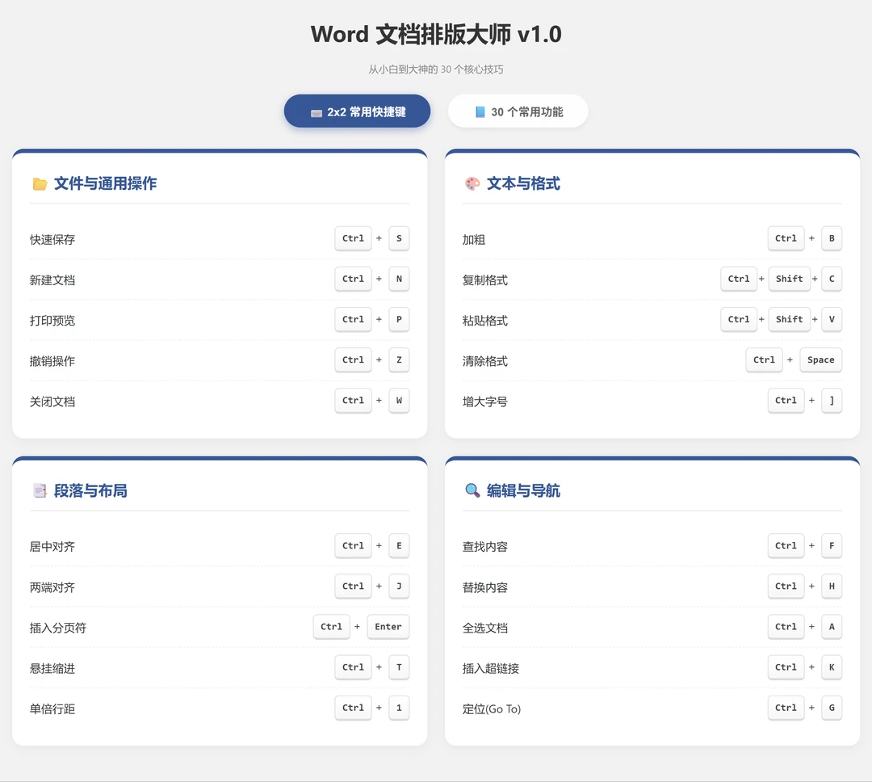Select the 替换内容 row label
The width and height of the screenshot is (872, 782).
(x=485, y=587)
